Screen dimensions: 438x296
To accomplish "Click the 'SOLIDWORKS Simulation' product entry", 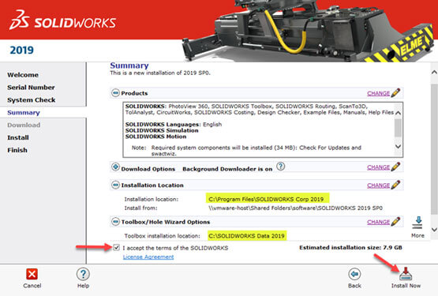I will pyautogui.click(x=162, y=130).
